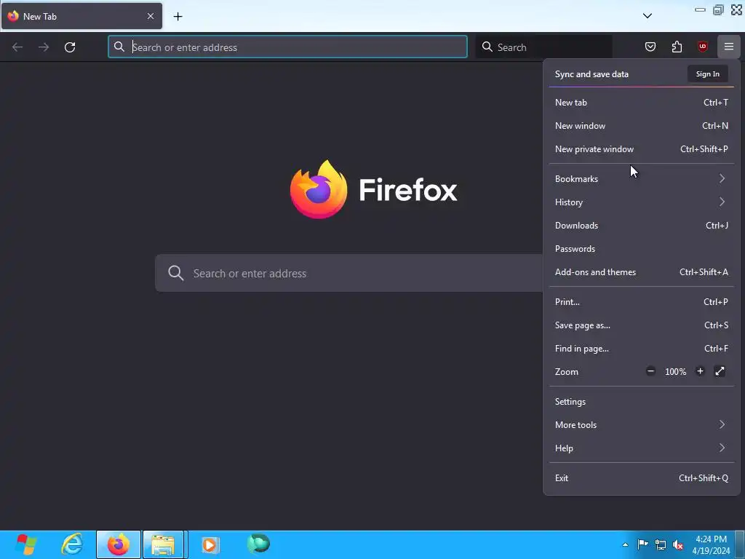Expand the Bookmarks submenu
This screenshot has height=559, width=745.
(642, 179)
